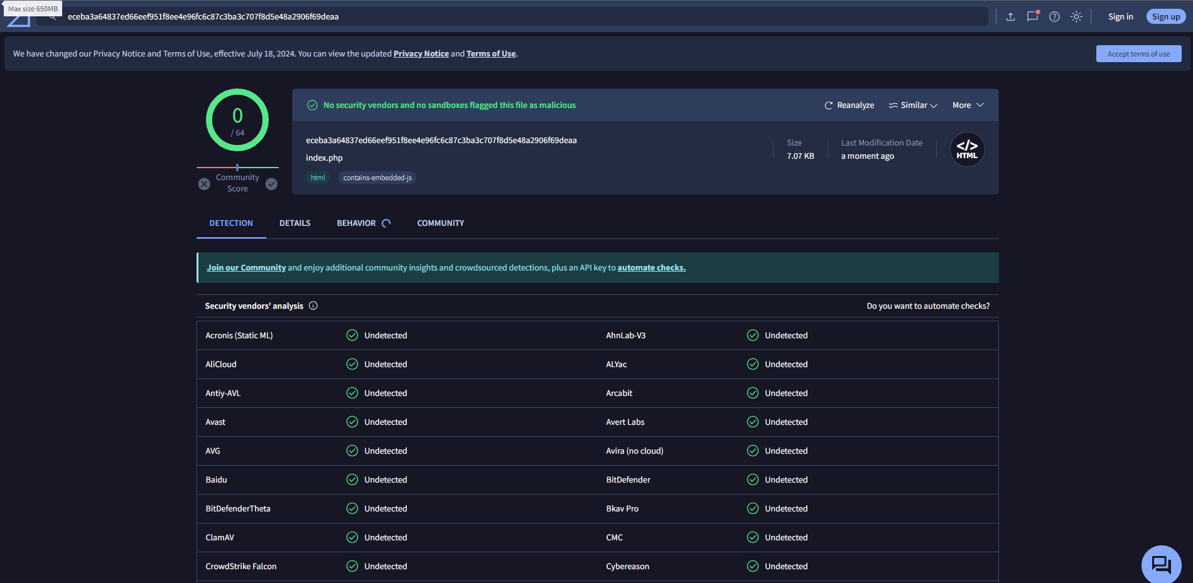Vote positive with the Community Score check button
The width and height of the screenshot is (1193, 583).
click(x=271, y=184)
